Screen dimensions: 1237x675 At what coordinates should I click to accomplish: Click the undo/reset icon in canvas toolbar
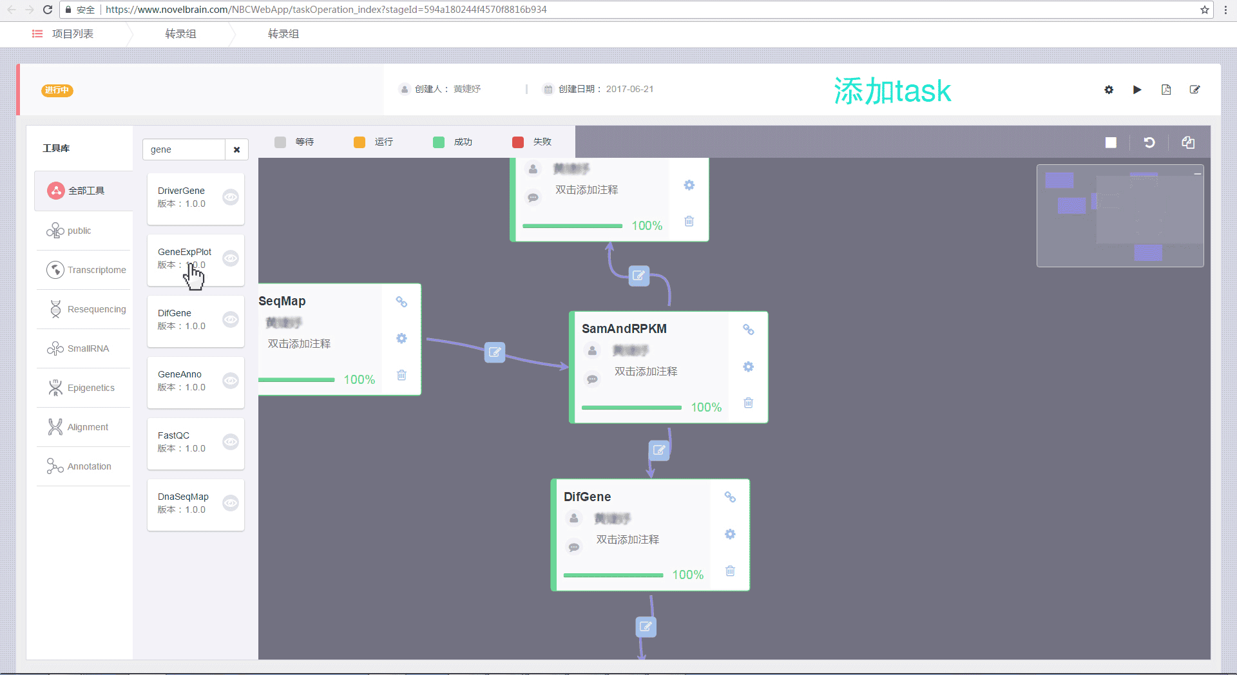(x=1149, y=142)
